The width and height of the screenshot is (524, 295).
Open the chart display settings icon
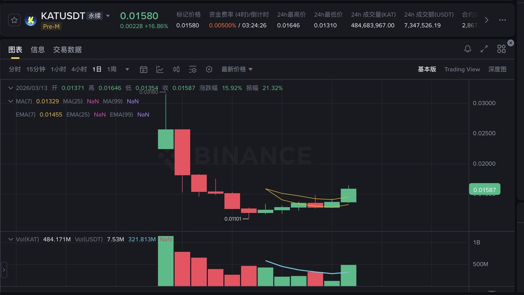(x=193, y=69)
